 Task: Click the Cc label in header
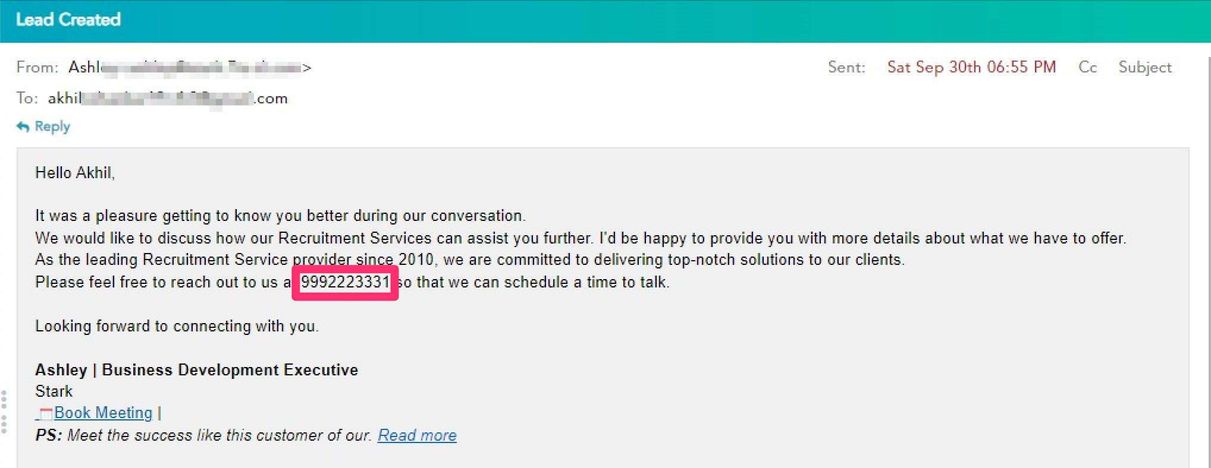coord(1087,67)
